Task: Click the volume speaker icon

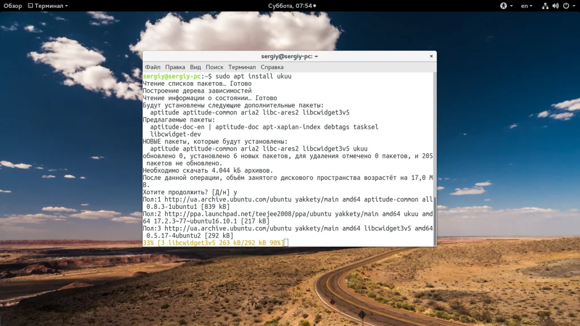Action: pyautogui.click(x=555, y=6)
